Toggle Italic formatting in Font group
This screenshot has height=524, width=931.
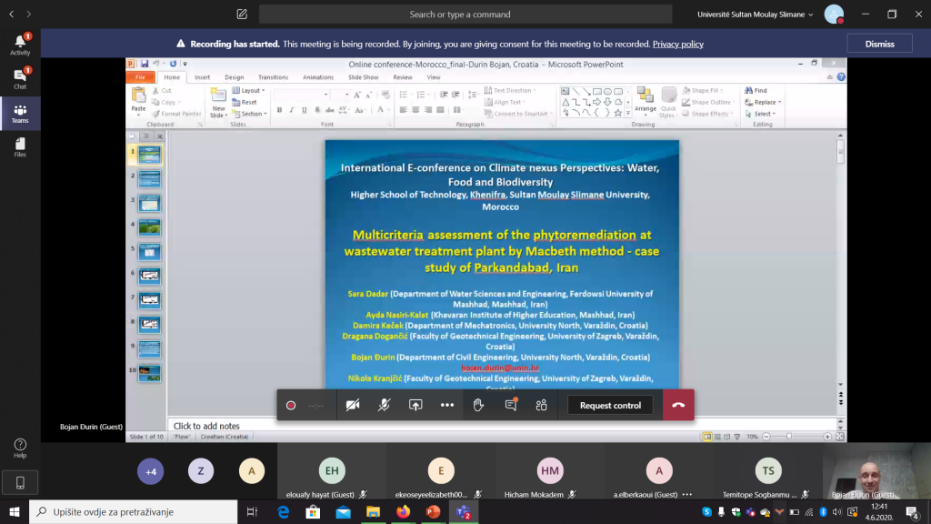[x=292, y=110]
